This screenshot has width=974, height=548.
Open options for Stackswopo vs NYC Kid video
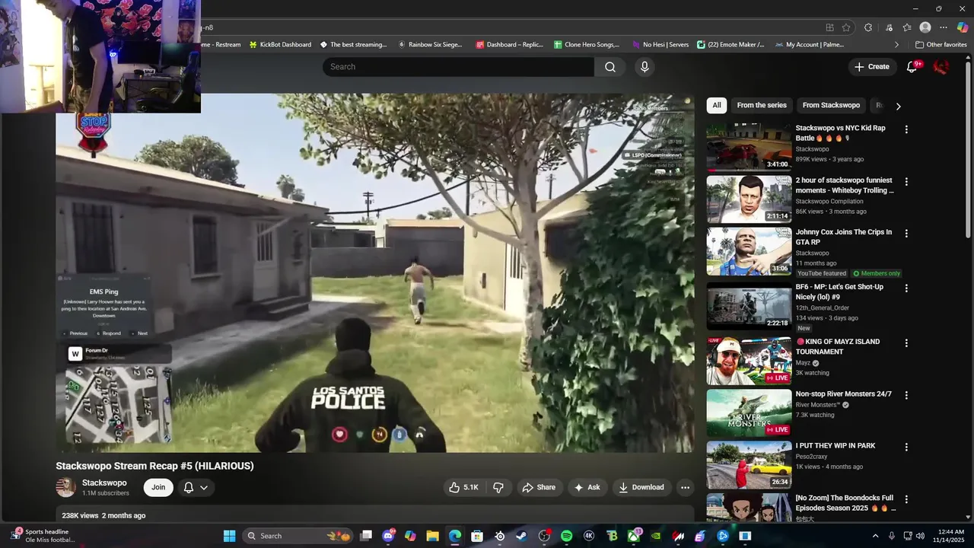[x=906, y=129]
